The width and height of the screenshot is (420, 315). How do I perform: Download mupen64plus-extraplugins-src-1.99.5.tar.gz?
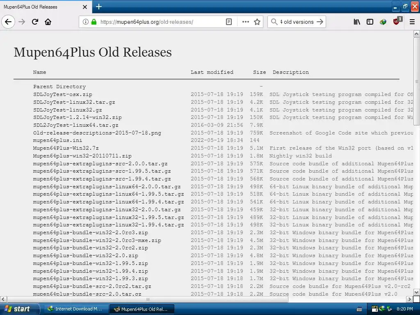point(102,171)
